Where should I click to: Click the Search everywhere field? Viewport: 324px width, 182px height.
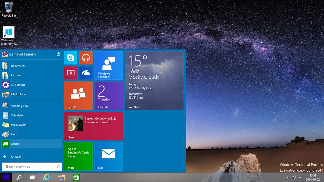tap(32, 167)
